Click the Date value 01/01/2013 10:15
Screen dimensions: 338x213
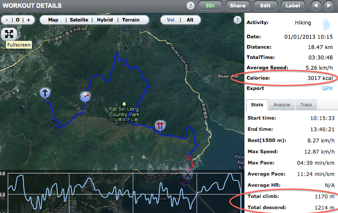point(309,37)
